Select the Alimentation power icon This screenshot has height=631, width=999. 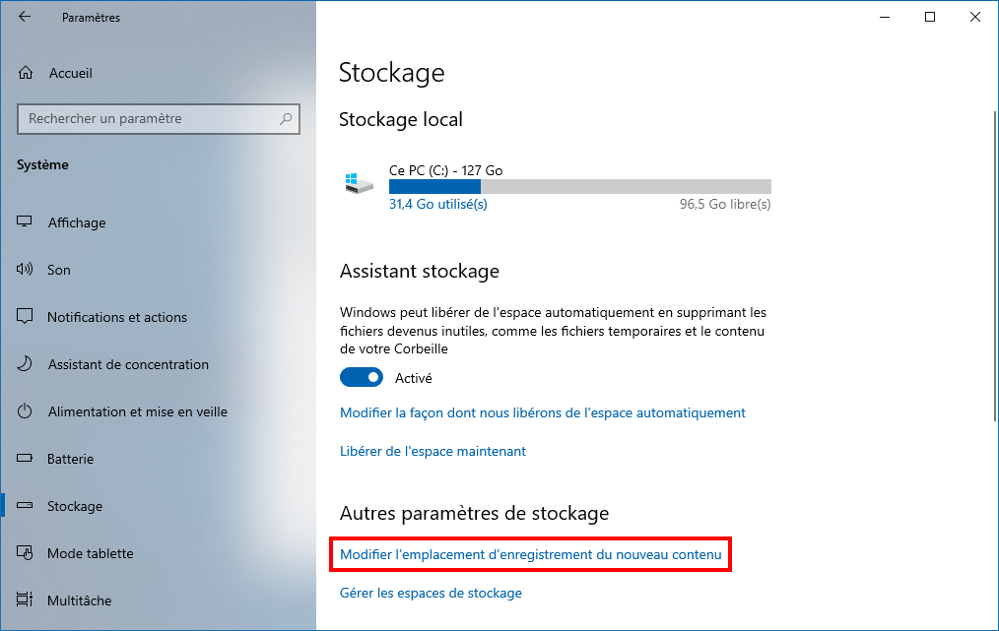click(25, 410)
